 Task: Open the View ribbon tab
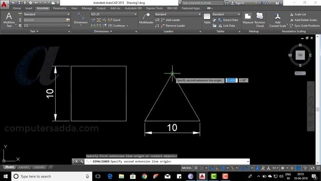(x=74, y=8)
